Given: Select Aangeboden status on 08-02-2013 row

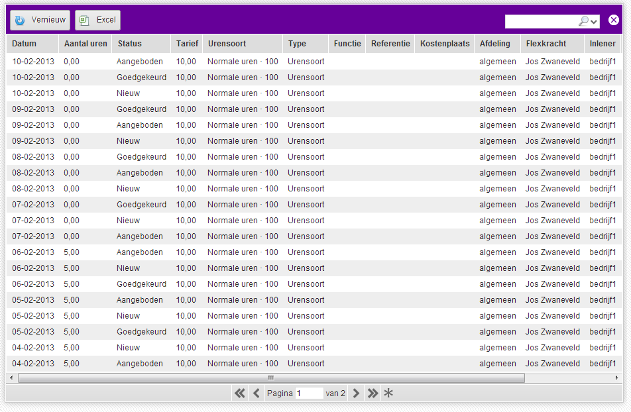Looking at the screenshot, I should 140,173.
